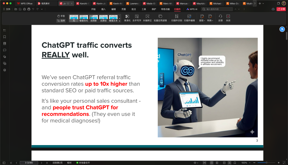Image resolution: width=288 pixels, height=165 pixels.
Task: Click the print icon in quick toolbar
Action: (x=25, y=9)
